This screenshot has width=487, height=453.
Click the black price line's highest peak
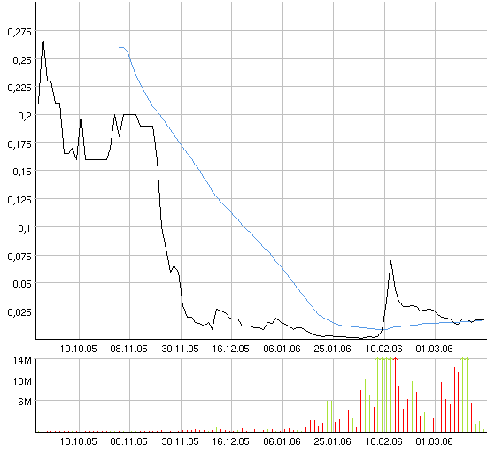click(x=43, y=36)
